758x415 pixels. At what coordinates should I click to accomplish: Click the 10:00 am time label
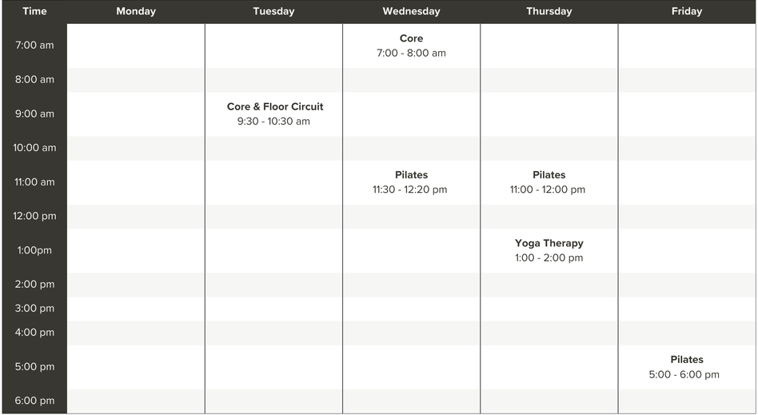[34, 148]
